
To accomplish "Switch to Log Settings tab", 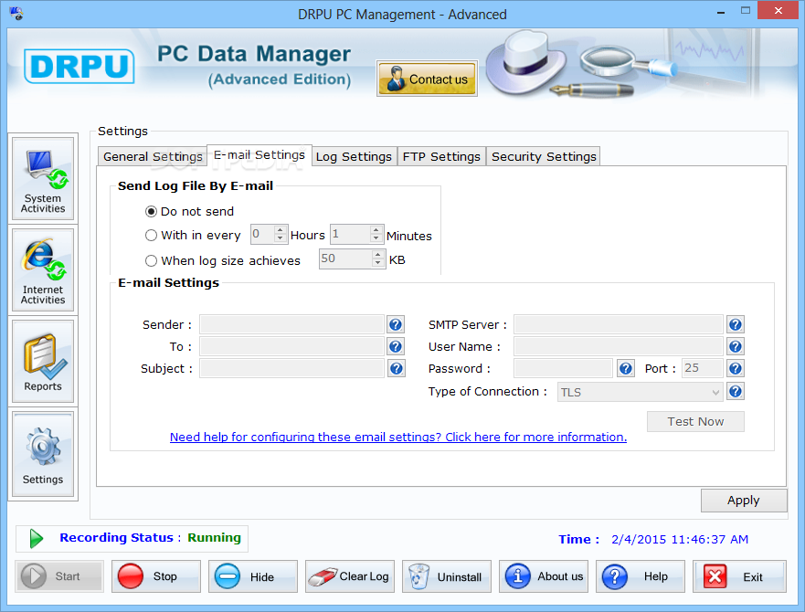I will (x=354, y=156).
